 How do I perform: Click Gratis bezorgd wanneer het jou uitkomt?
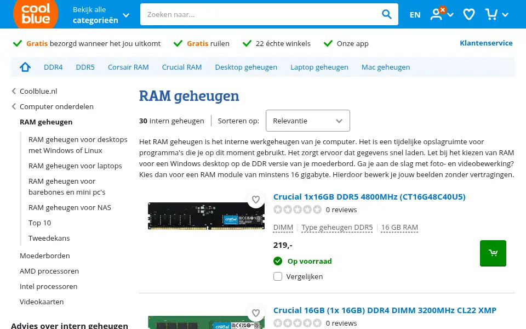[93, 44]
